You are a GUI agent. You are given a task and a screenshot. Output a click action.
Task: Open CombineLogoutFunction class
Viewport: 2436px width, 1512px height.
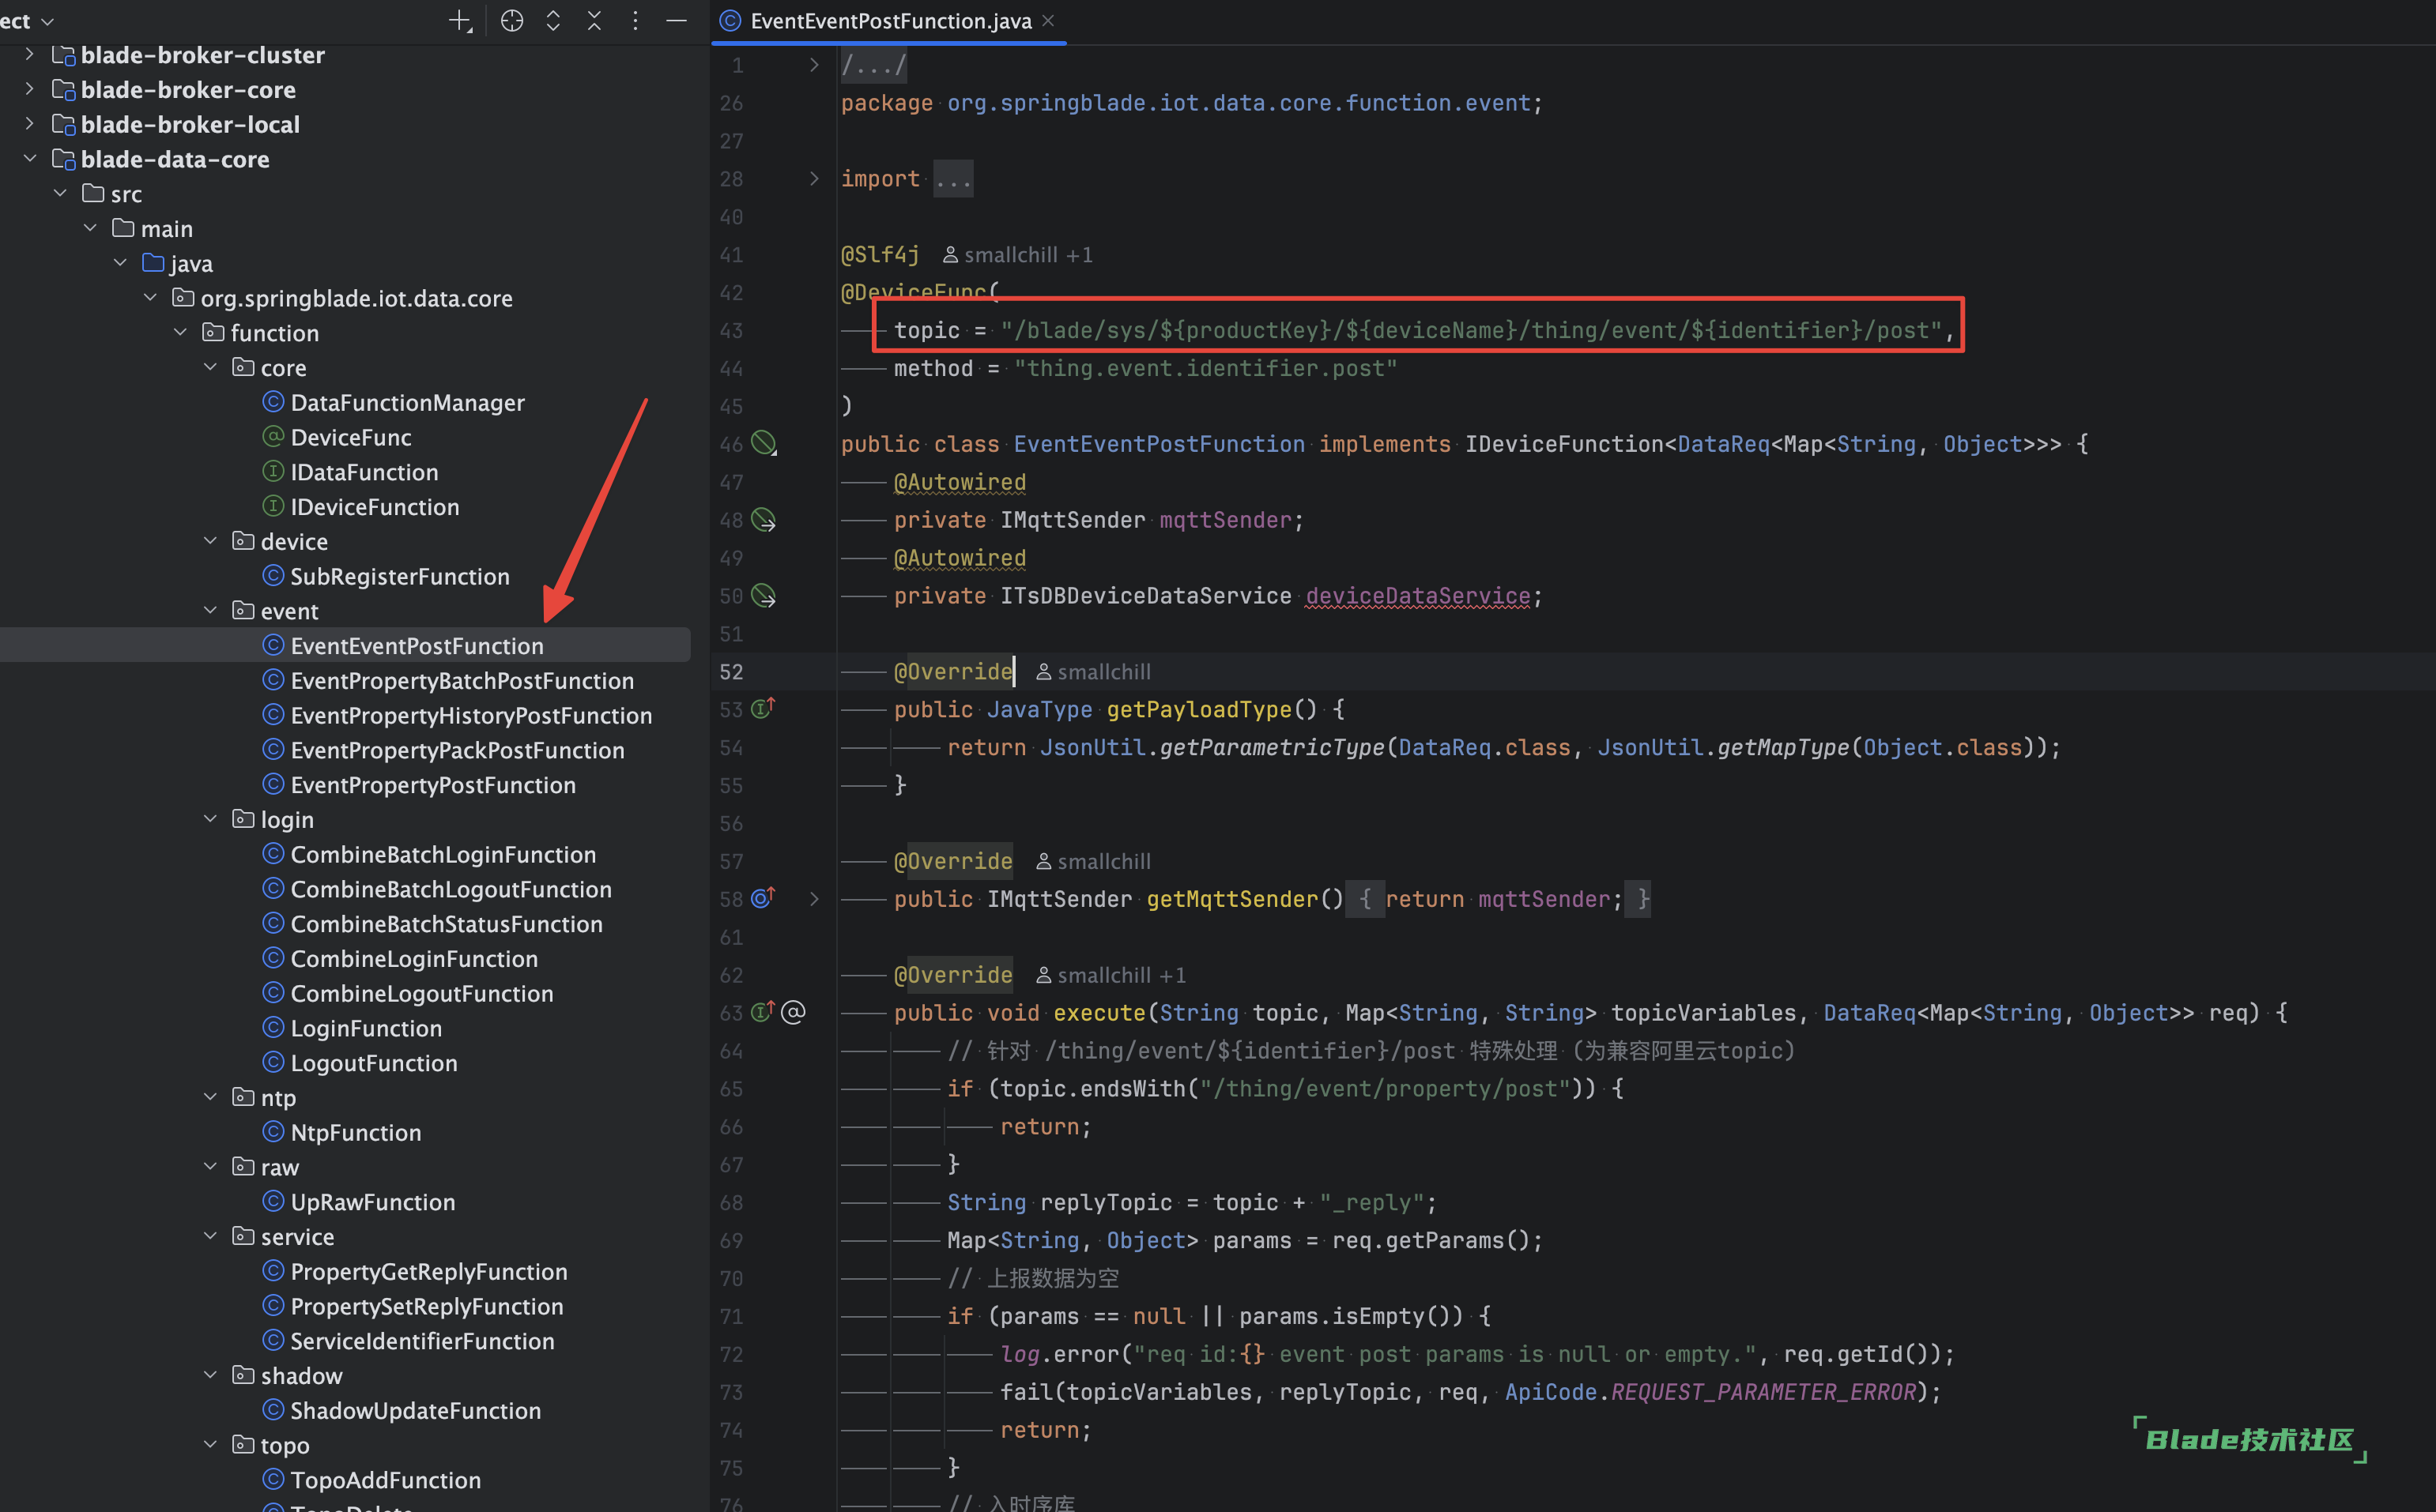click(x=421, y=993)
